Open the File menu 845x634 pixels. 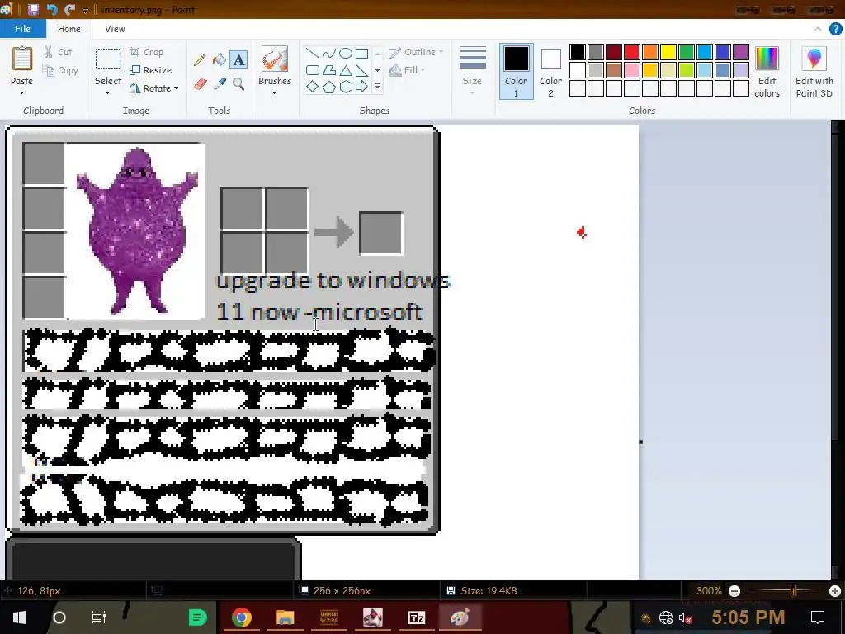click(22, 29)
